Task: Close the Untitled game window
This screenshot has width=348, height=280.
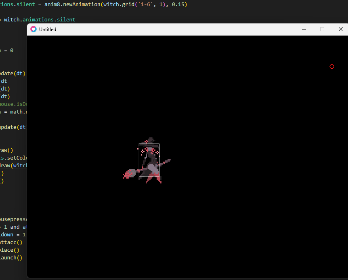Action: [340, 29]
